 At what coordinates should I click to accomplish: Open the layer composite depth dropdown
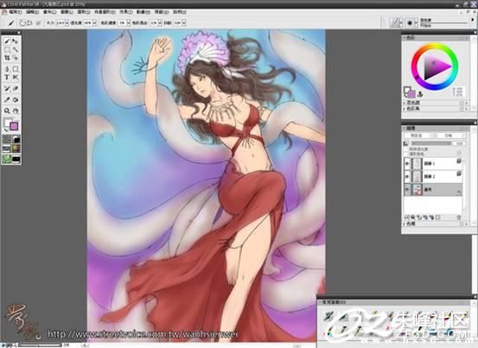[450, 136]
